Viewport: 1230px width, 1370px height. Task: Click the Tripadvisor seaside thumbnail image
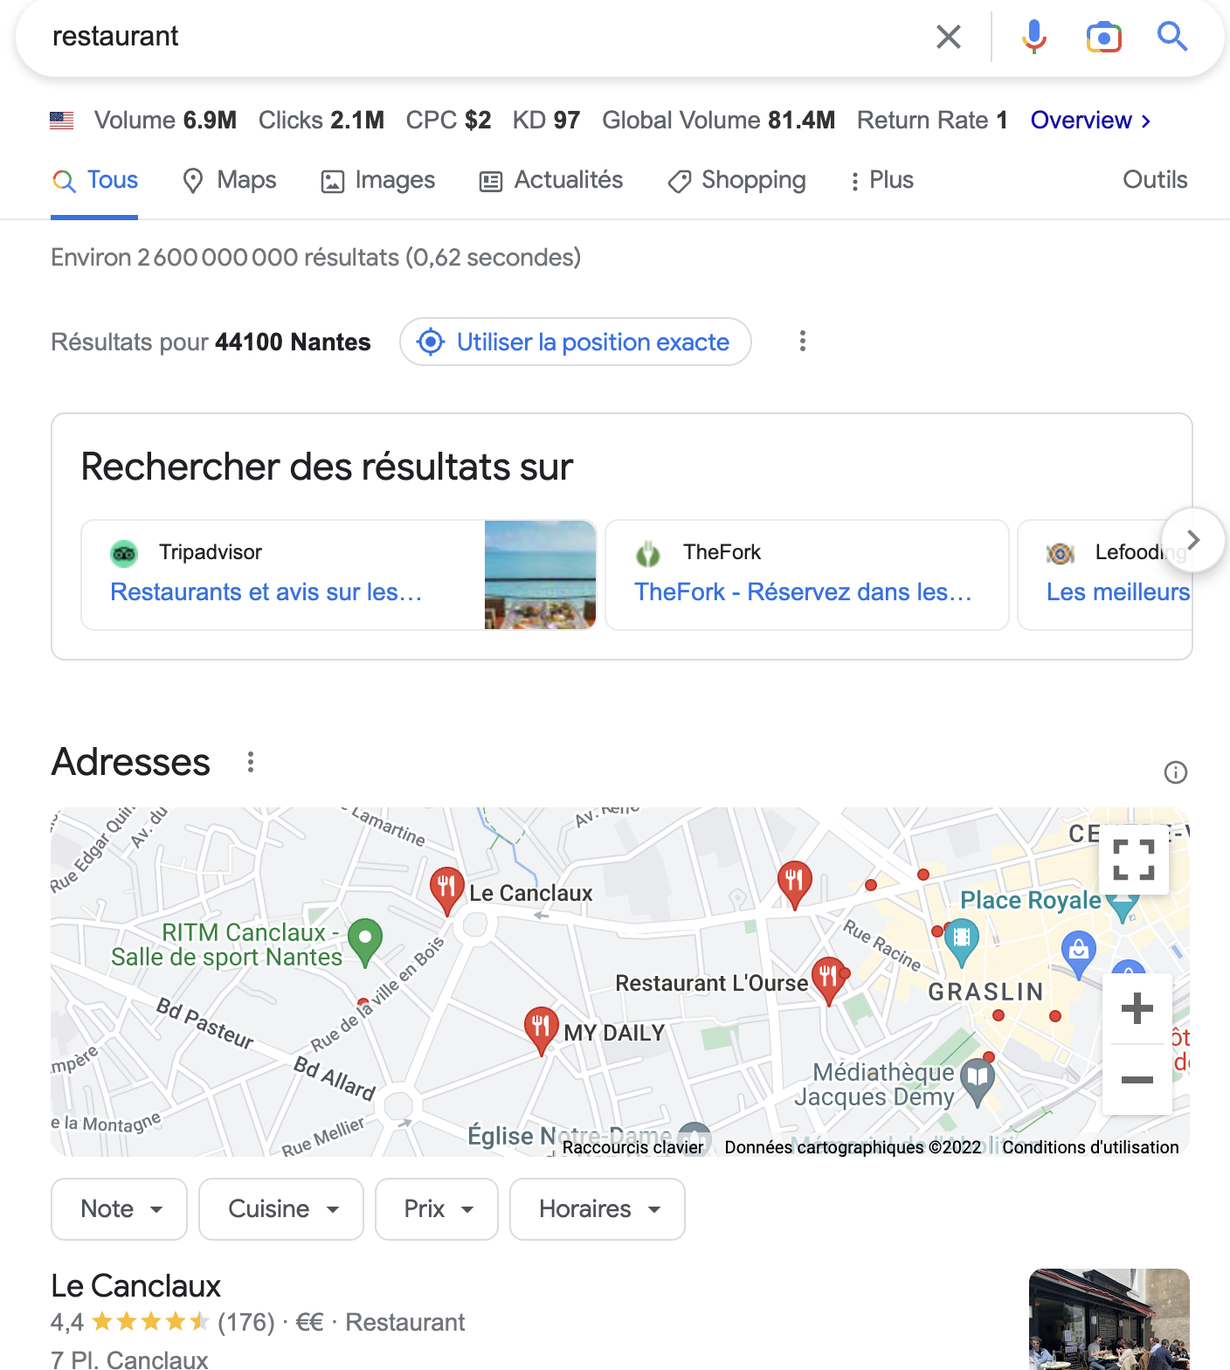(541, 575)
